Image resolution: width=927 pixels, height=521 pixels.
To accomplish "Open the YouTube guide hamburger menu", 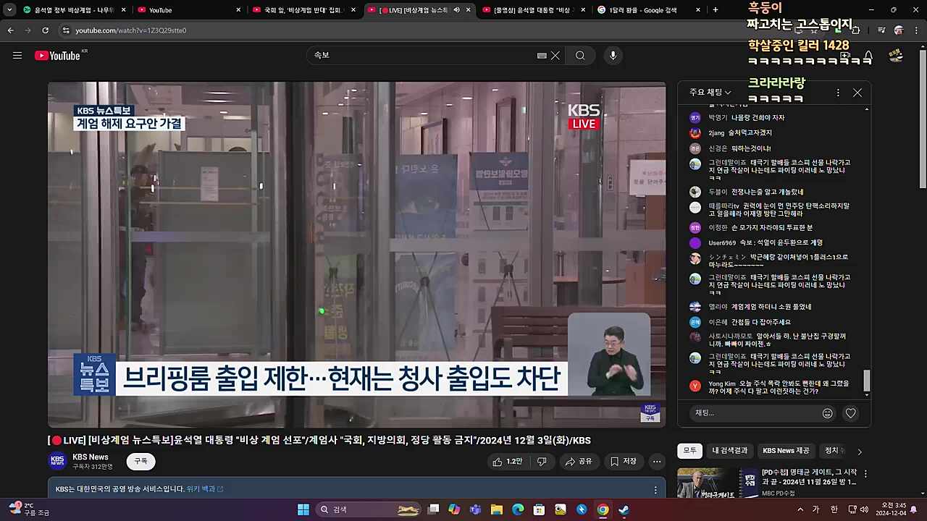I will pyautogui.click(x=17, y=56).
